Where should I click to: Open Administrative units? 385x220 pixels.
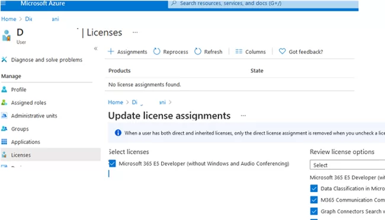(34, 116)
